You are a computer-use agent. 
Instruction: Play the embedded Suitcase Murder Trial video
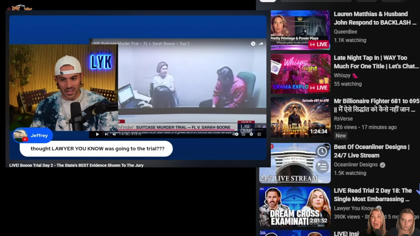click(x=97, y=134)
